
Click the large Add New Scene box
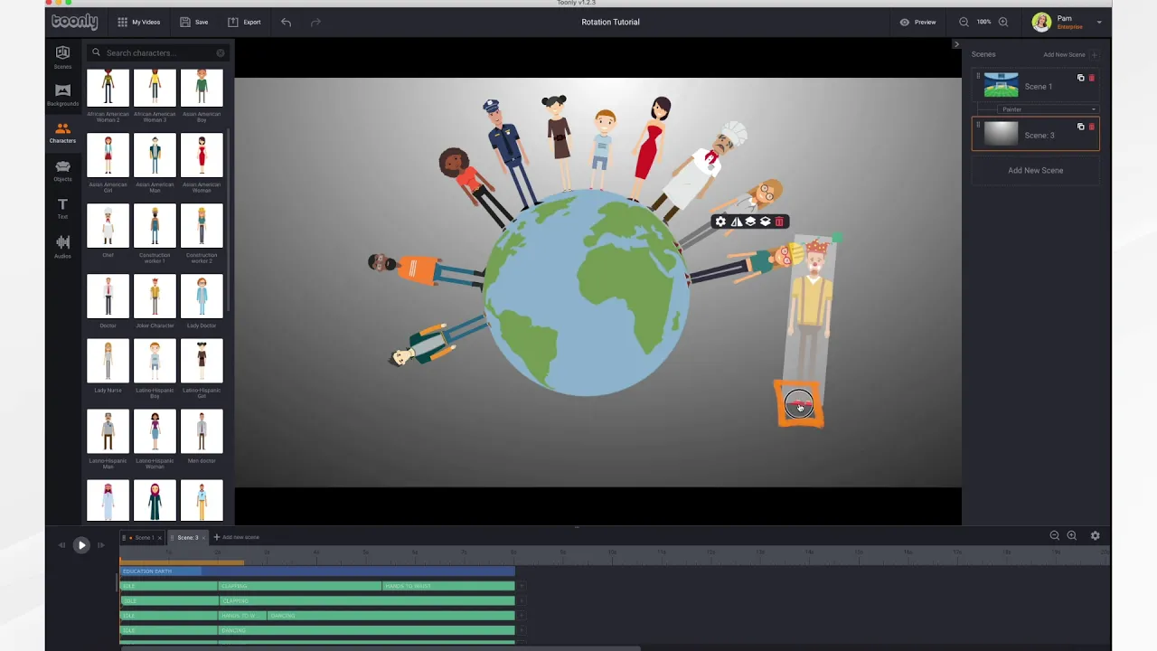(x=1036, y=170)
